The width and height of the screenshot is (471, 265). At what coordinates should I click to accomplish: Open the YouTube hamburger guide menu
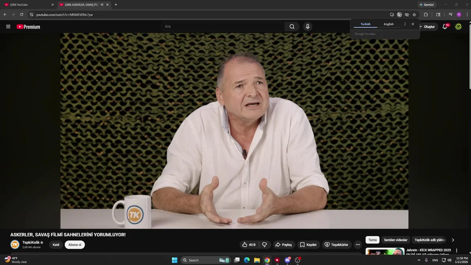(x=8, y=26)
